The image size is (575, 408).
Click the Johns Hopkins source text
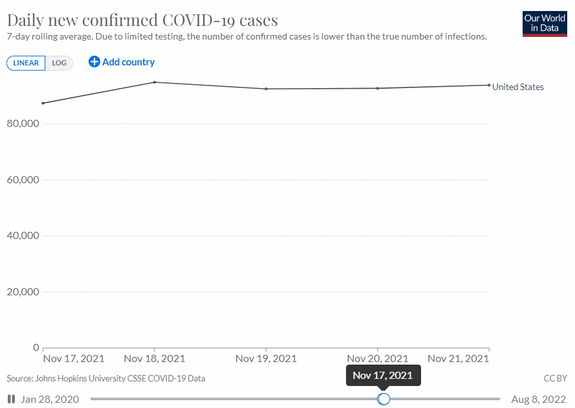[x=106, y=378]
